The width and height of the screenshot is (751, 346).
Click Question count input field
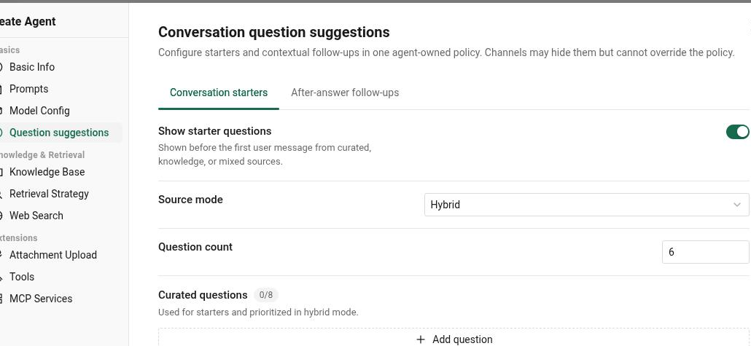point(705,252)
